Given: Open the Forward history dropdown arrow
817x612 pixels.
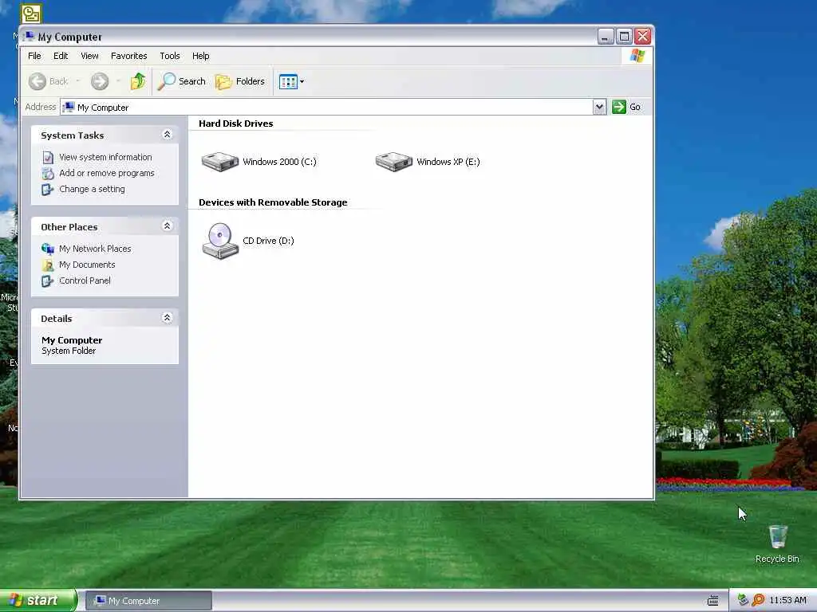Looking at the screenshot, I should (x=118, y=81).
